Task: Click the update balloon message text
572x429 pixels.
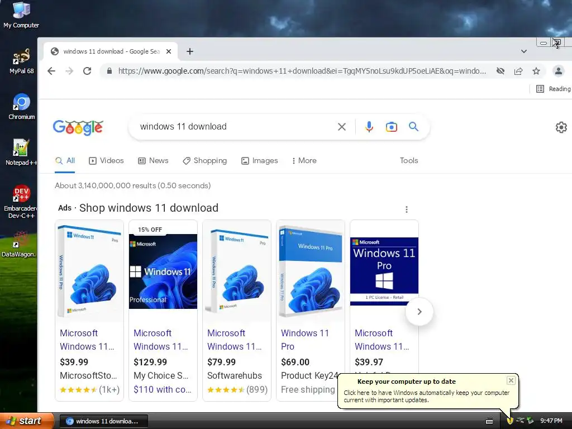Action: point(426,396)
